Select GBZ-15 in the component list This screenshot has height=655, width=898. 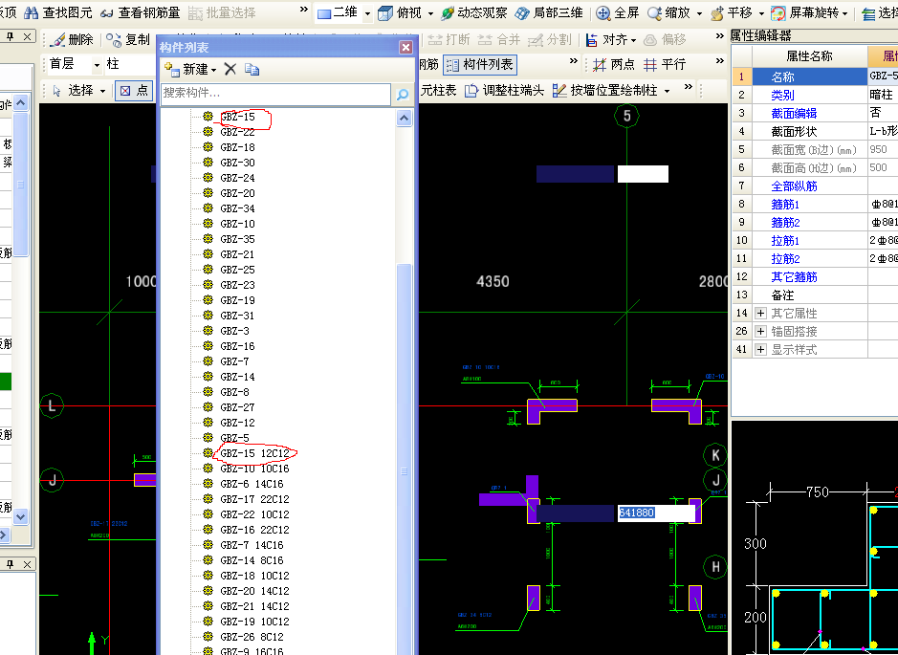(237, 117)
